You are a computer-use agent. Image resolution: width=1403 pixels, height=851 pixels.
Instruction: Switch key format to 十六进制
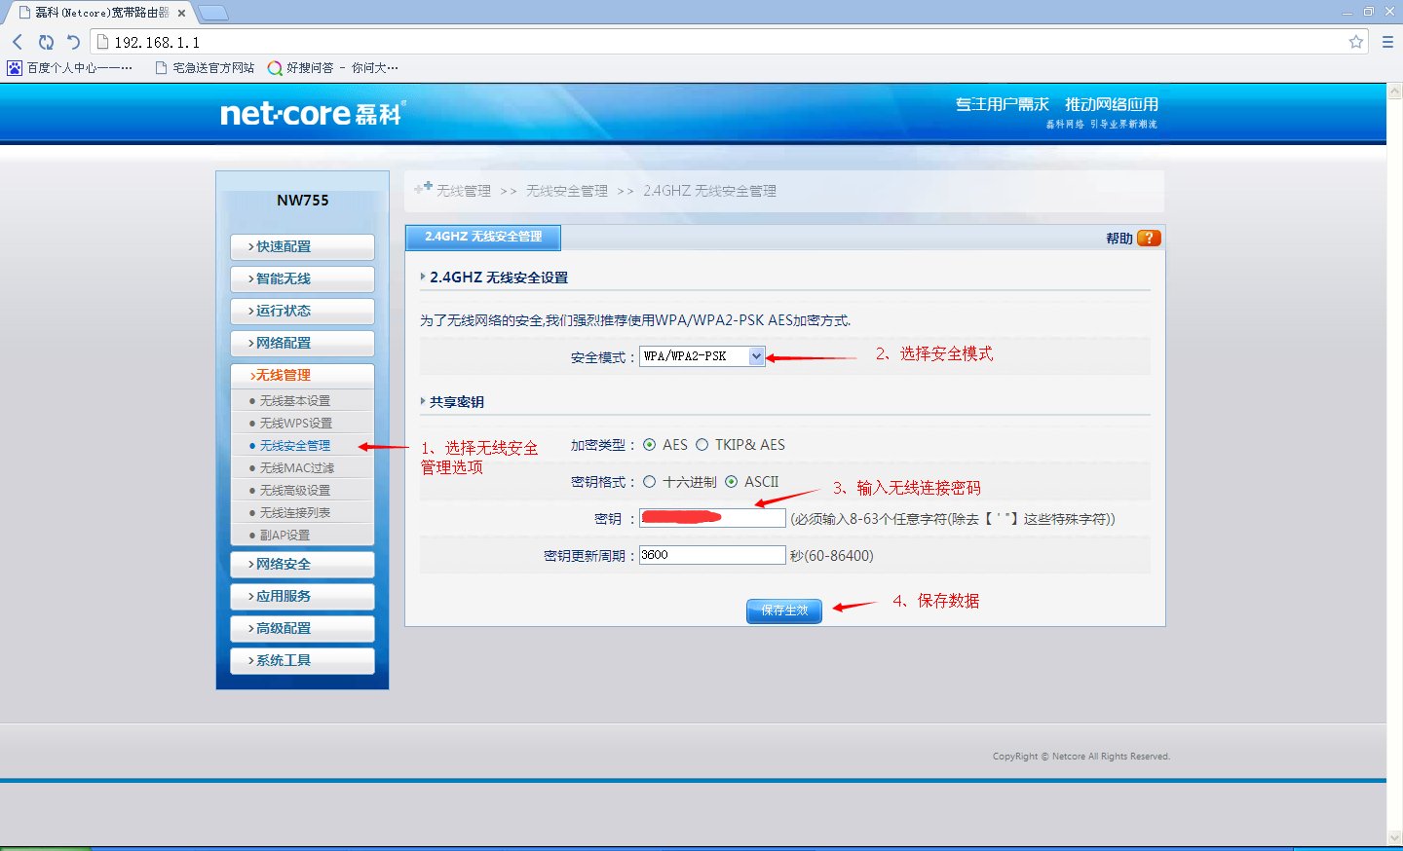651,481
